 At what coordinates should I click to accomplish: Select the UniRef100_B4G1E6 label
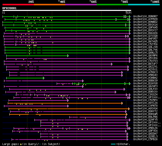pyautogui.click(x=145, y=33)
